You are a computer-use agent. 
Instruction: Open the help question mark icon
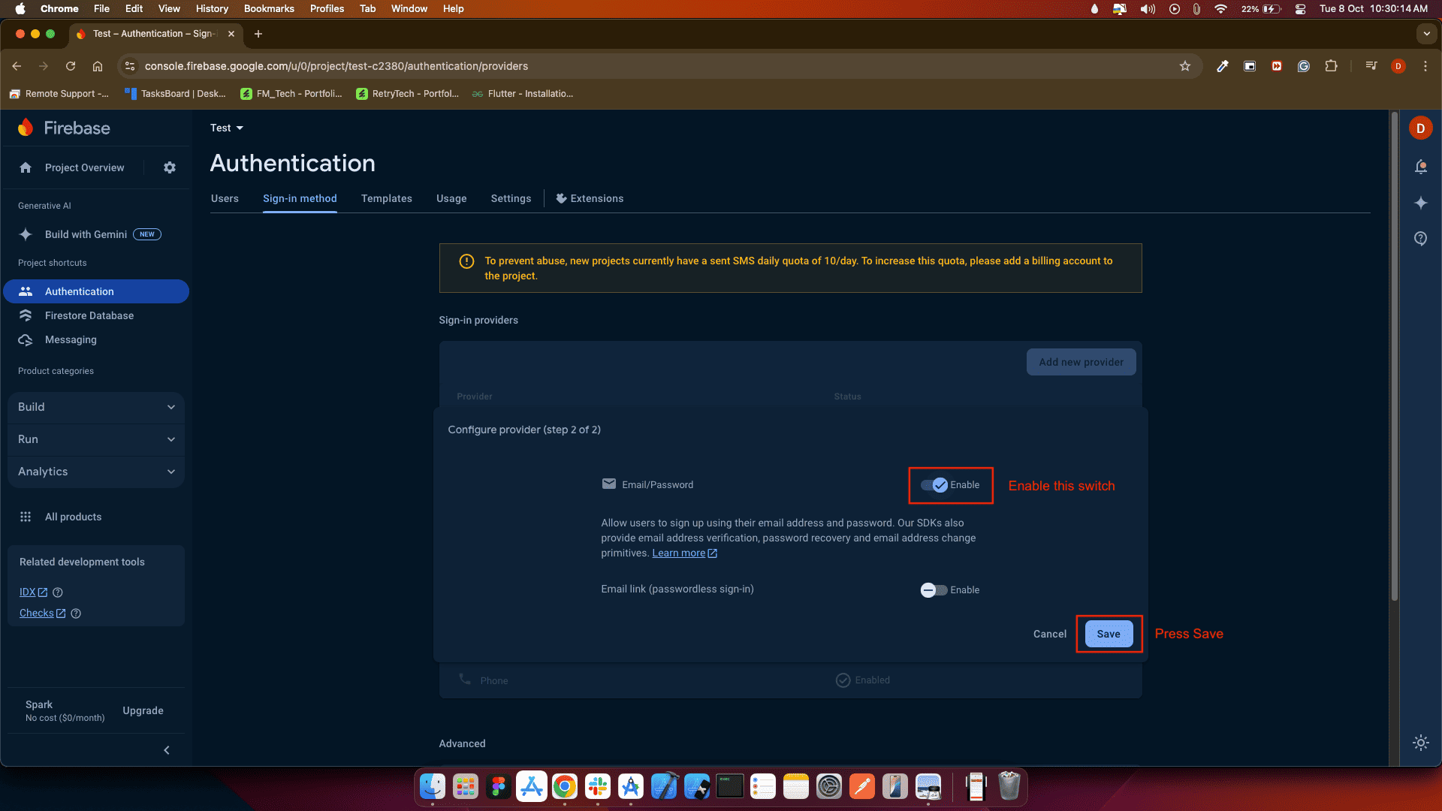point(1420,239)
